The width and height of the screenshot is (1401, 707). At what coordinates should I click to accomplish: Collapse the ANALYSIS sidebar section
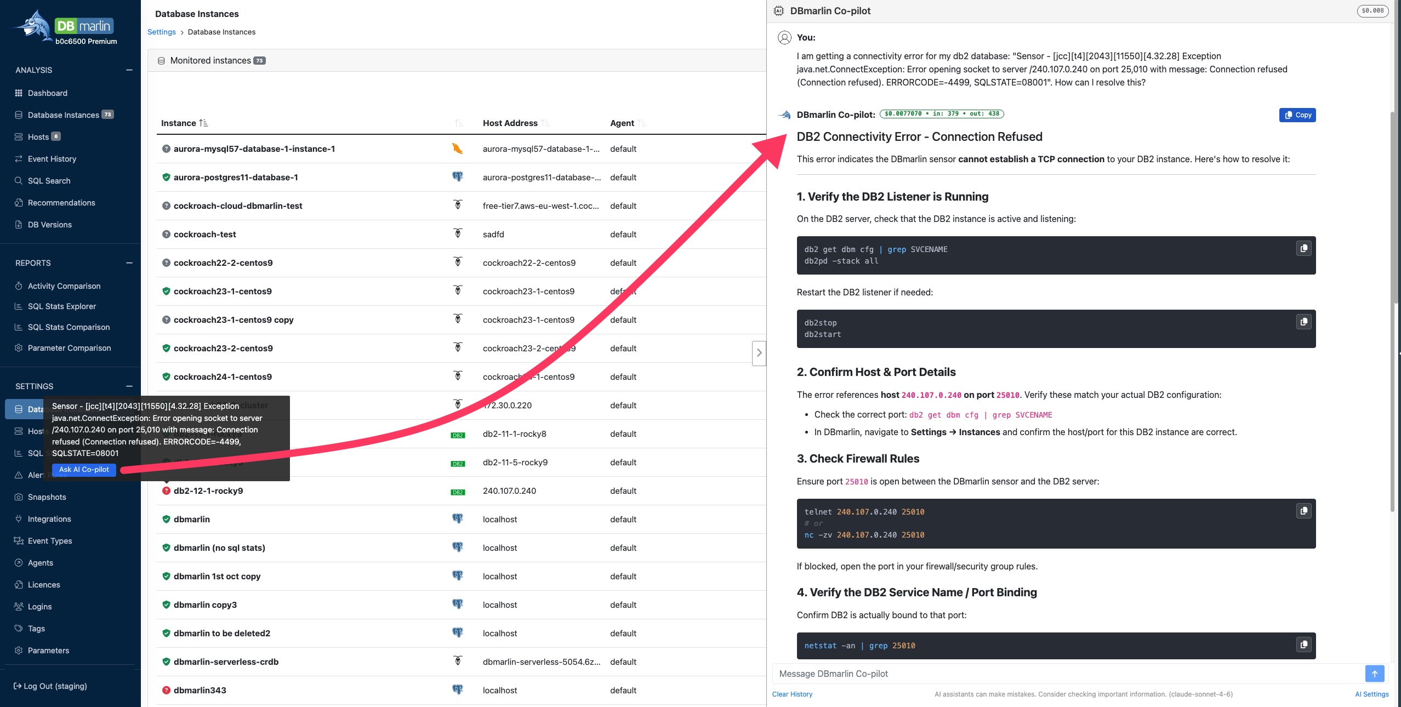(x=129, y=70)
